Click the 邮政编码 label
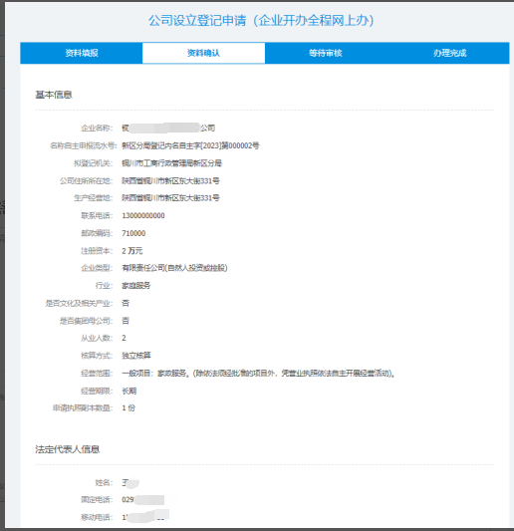514x531 pixels. [x=97, y=233]
